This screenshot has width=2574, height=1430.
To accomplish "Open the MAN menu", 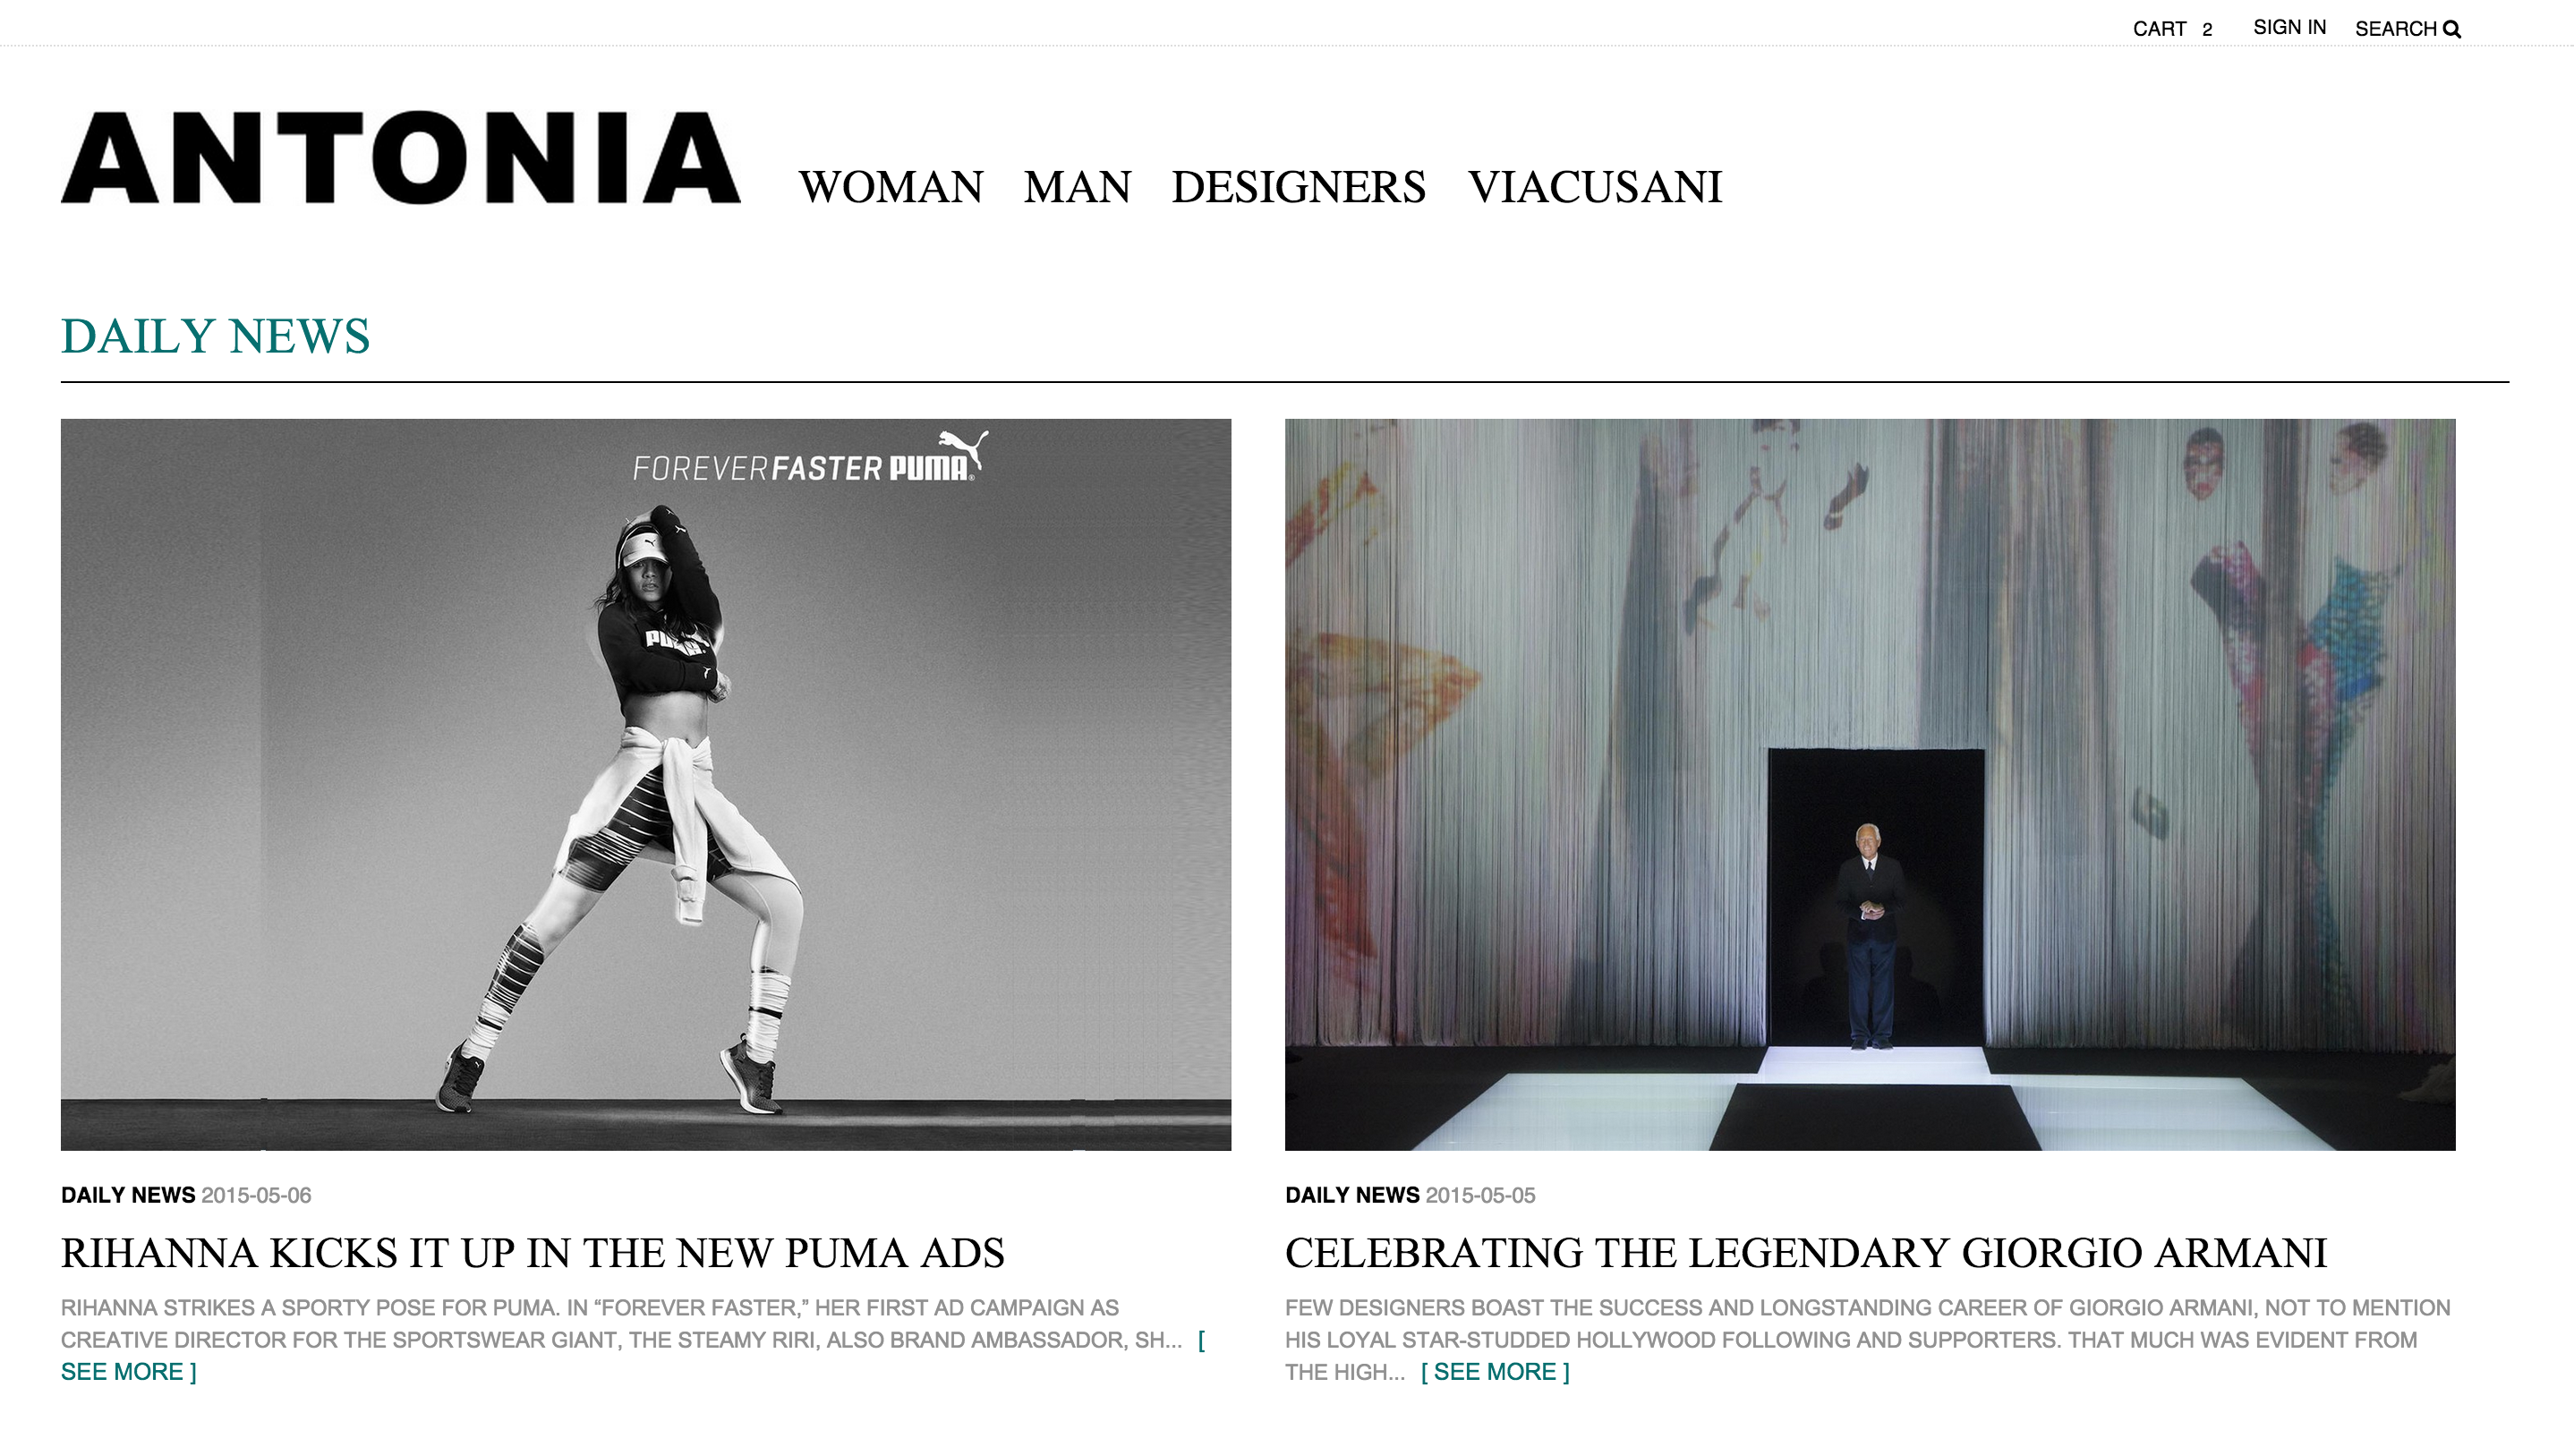I will point(1078,187).
